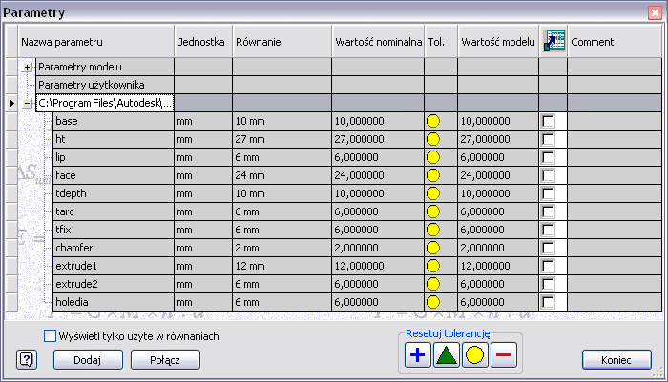
Task: Click the parameter name 'holedia'
Action: (x=72, y=302)
